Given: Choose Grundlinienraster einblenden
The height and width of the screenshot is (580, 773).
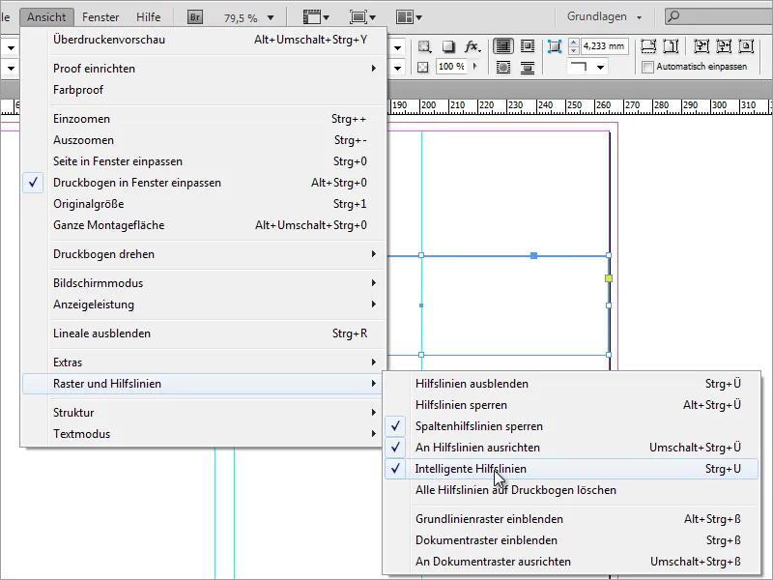Looking at the screenshot, I should [x=571, y=519].
